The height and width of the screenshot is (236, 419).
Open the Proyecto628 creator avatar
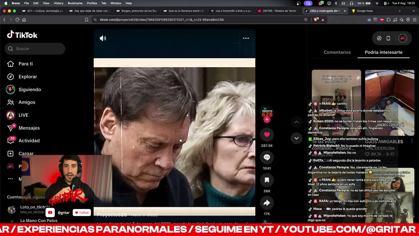(x=267, y=112)
